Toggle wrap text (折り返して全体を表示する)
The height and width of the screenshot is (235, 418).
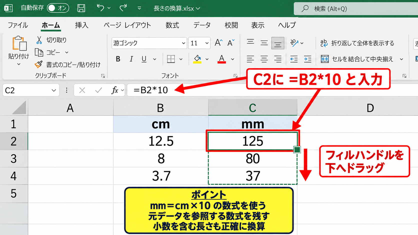click(x=357, y=43)
